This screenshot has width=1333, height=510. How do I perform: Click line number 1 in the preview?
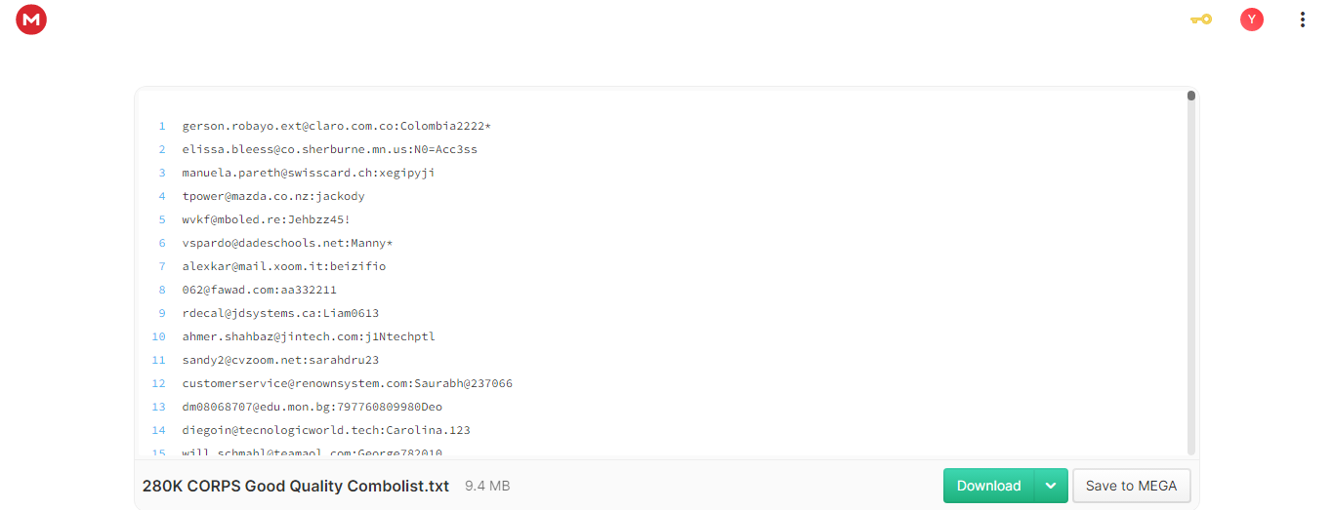pyautogui.click(x=162, y=126)
